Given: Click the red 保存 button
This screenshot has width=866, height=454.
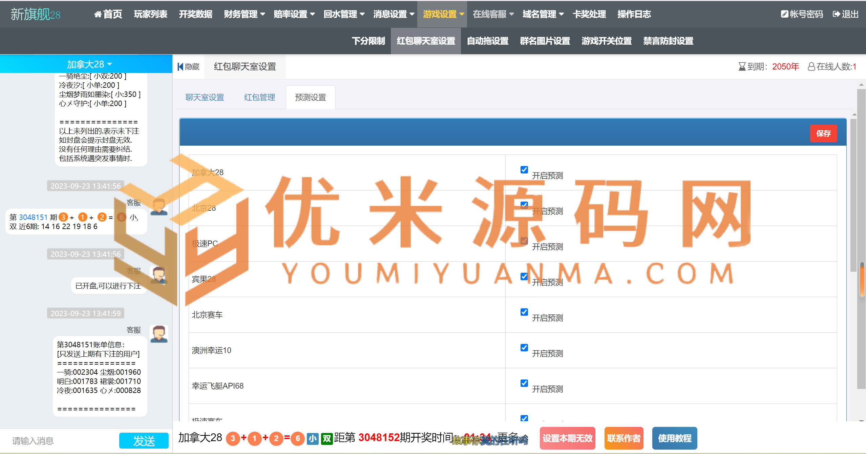Looking at the screenshot, I should pos(823,133).
